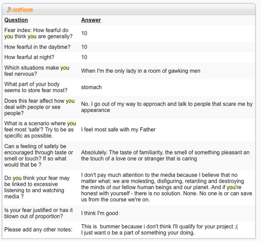Click highlighted 'you' in 'Does this fear affect'
261x241 pixels.
(70, 101)
